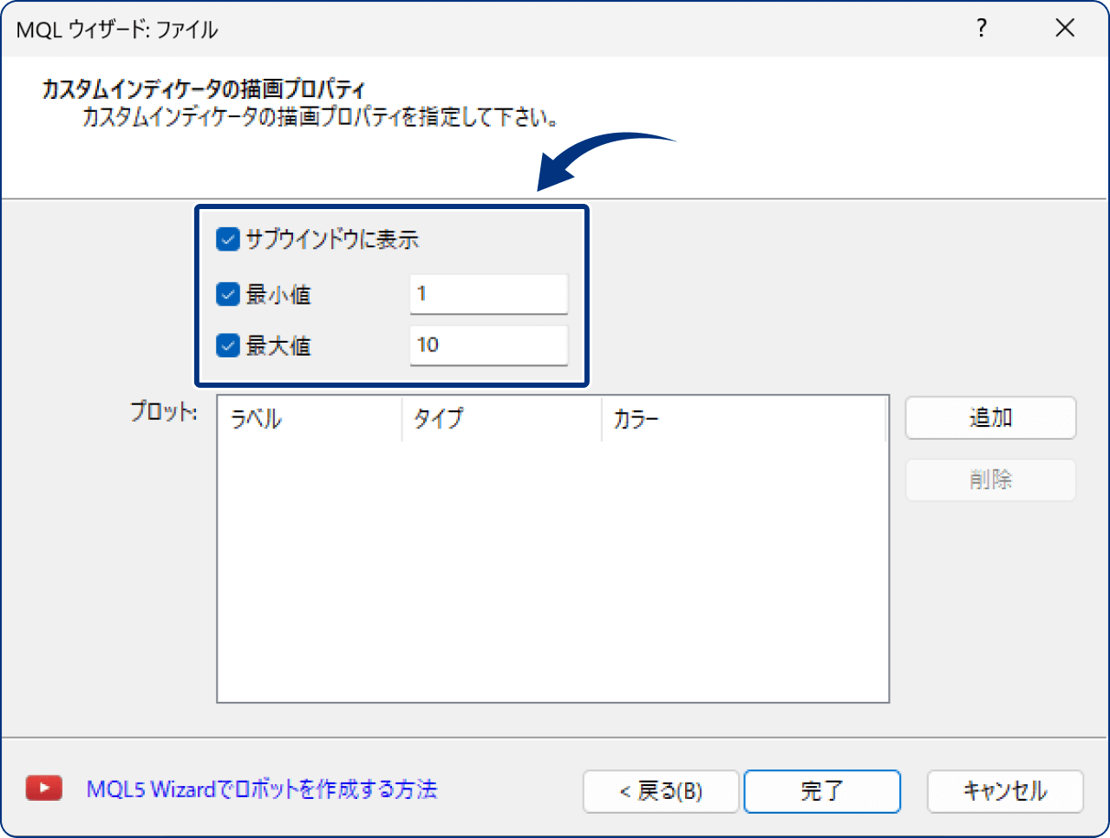Click the ? help icon in title bar

pyautogui.click(x=982, y=29)
